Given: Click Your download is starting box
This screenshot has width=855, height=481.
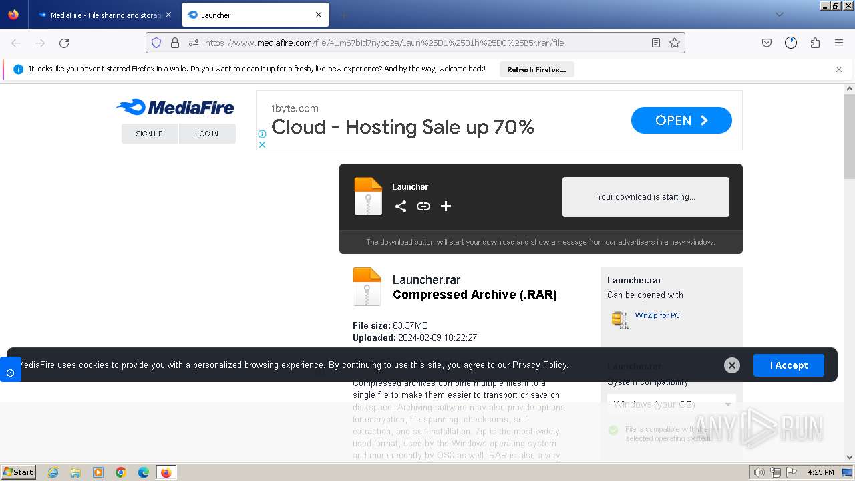Looking at the screenshot, I should coord(646,197).
